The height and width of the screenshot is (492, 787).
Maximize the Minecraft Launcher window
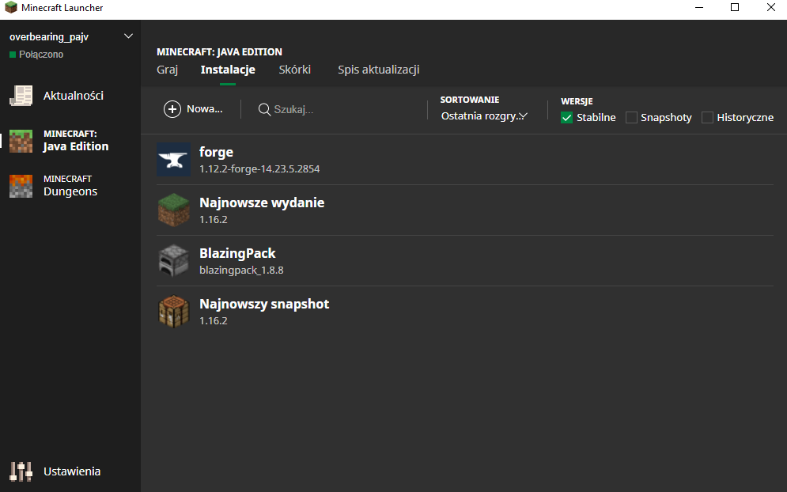735,8
